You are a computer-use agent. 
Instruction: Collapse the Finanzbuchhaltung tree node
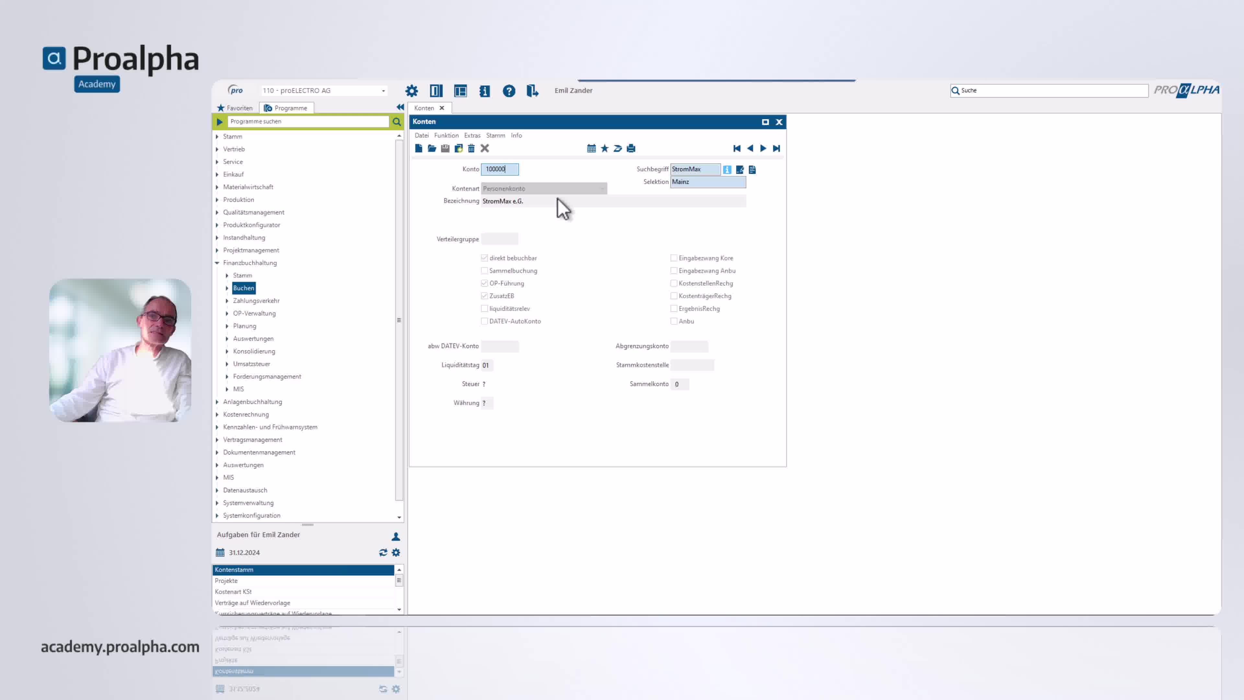217,263
